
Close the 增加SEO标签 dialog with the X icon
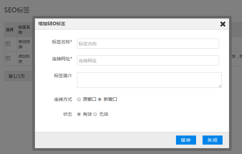tap(223, 24)
